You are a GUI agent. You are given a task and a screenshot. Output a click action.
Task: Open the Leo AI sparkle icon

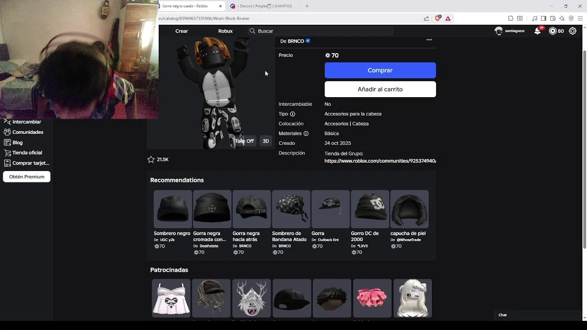[562, 18]
